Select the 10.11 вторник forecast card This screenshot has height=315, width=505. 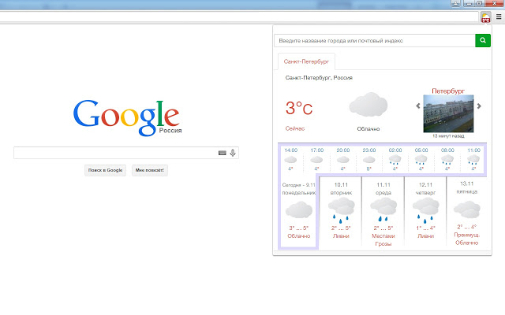[x=341, y=212]
